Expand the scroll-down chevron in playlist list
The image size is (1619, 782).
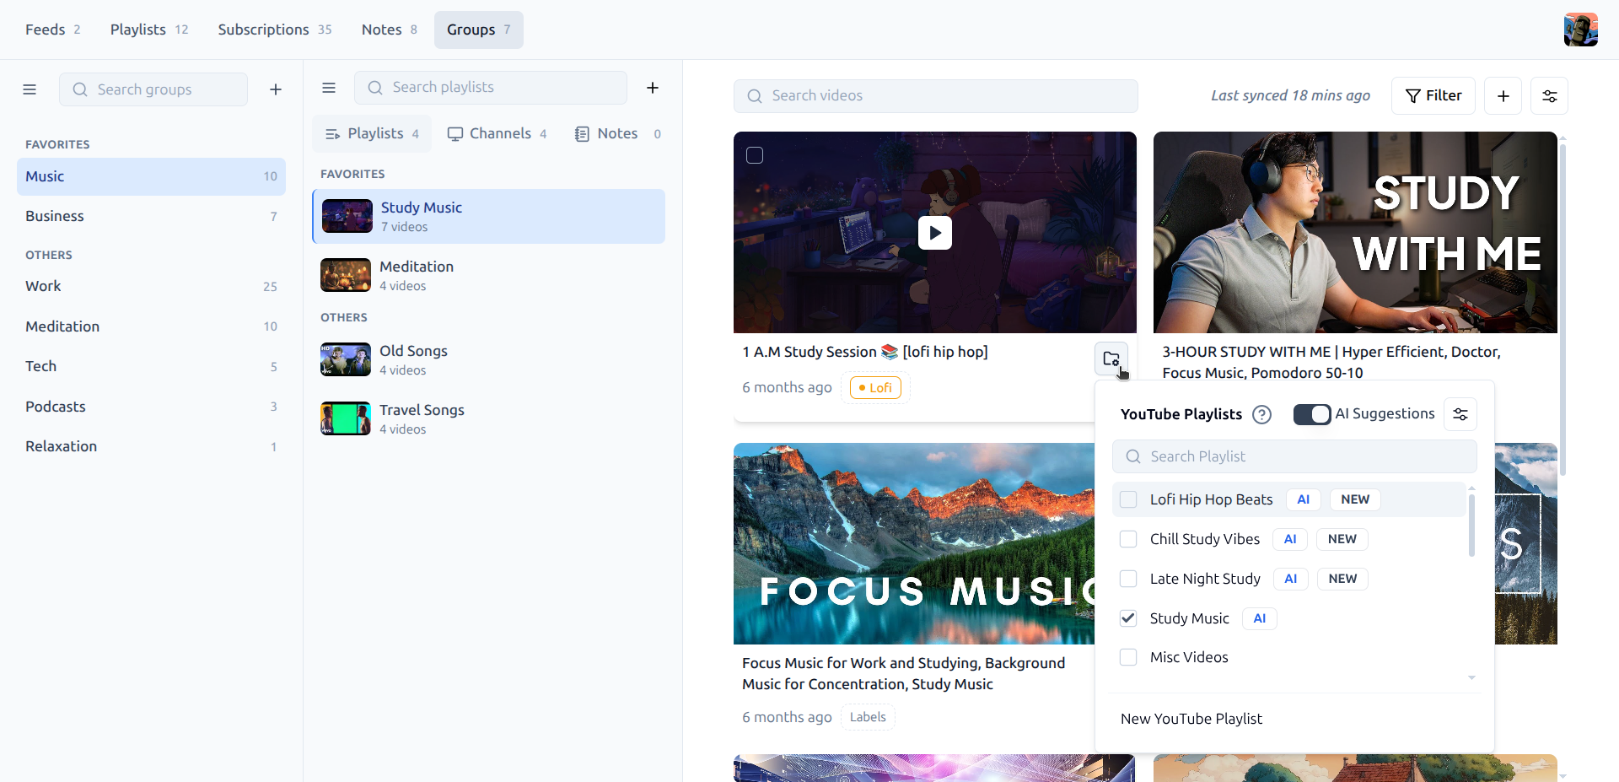tap(1472, 677)
